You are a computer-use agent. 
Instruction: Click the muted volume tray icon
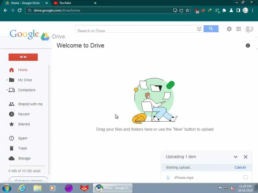pyautogui.click(x=233, y=188)
